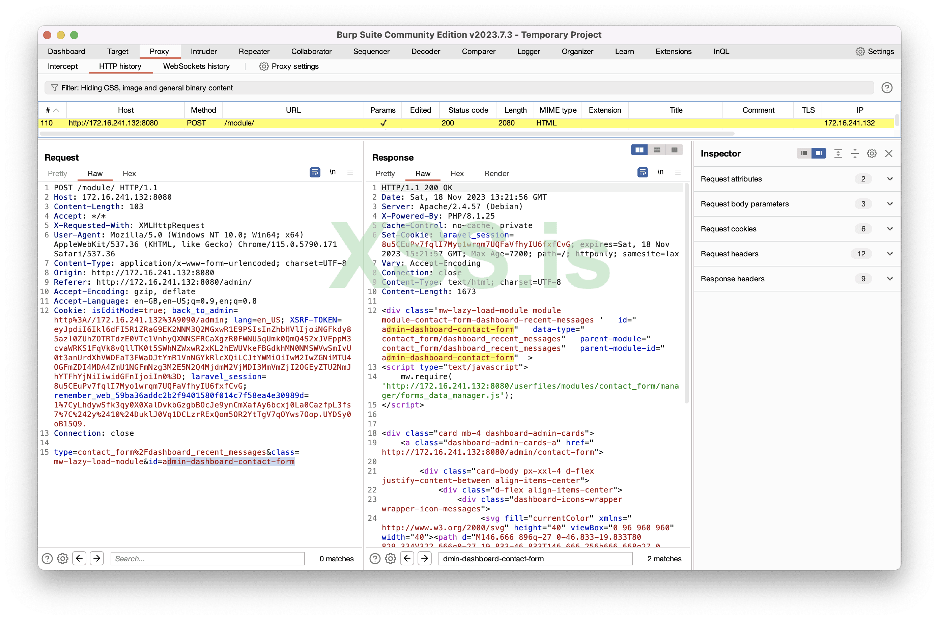939x620 pixels.
Task: Open Response search settings gear
Action: (390, 558)
